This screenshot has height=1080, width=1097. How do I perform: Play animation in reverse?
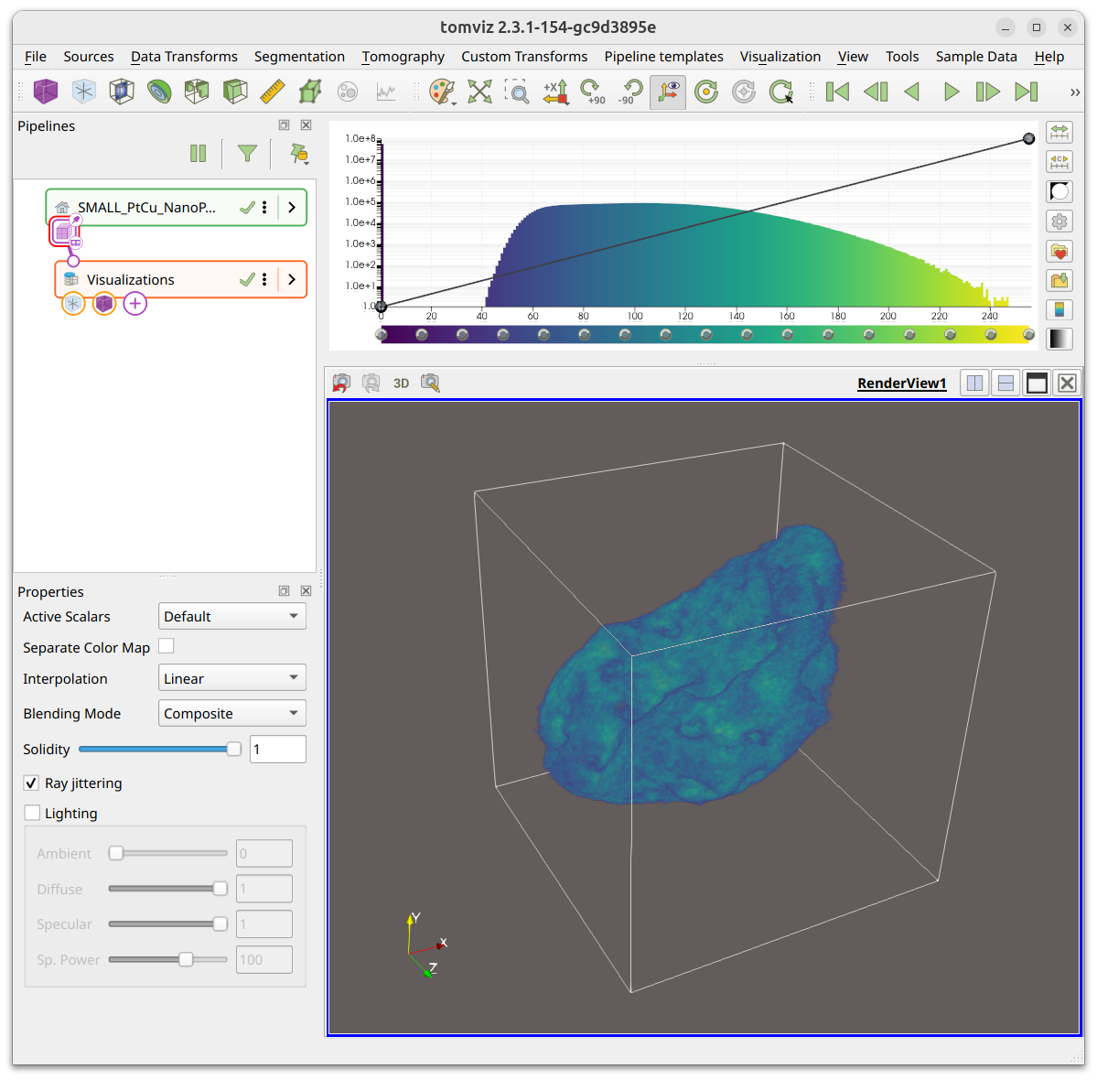click(912, 92)
